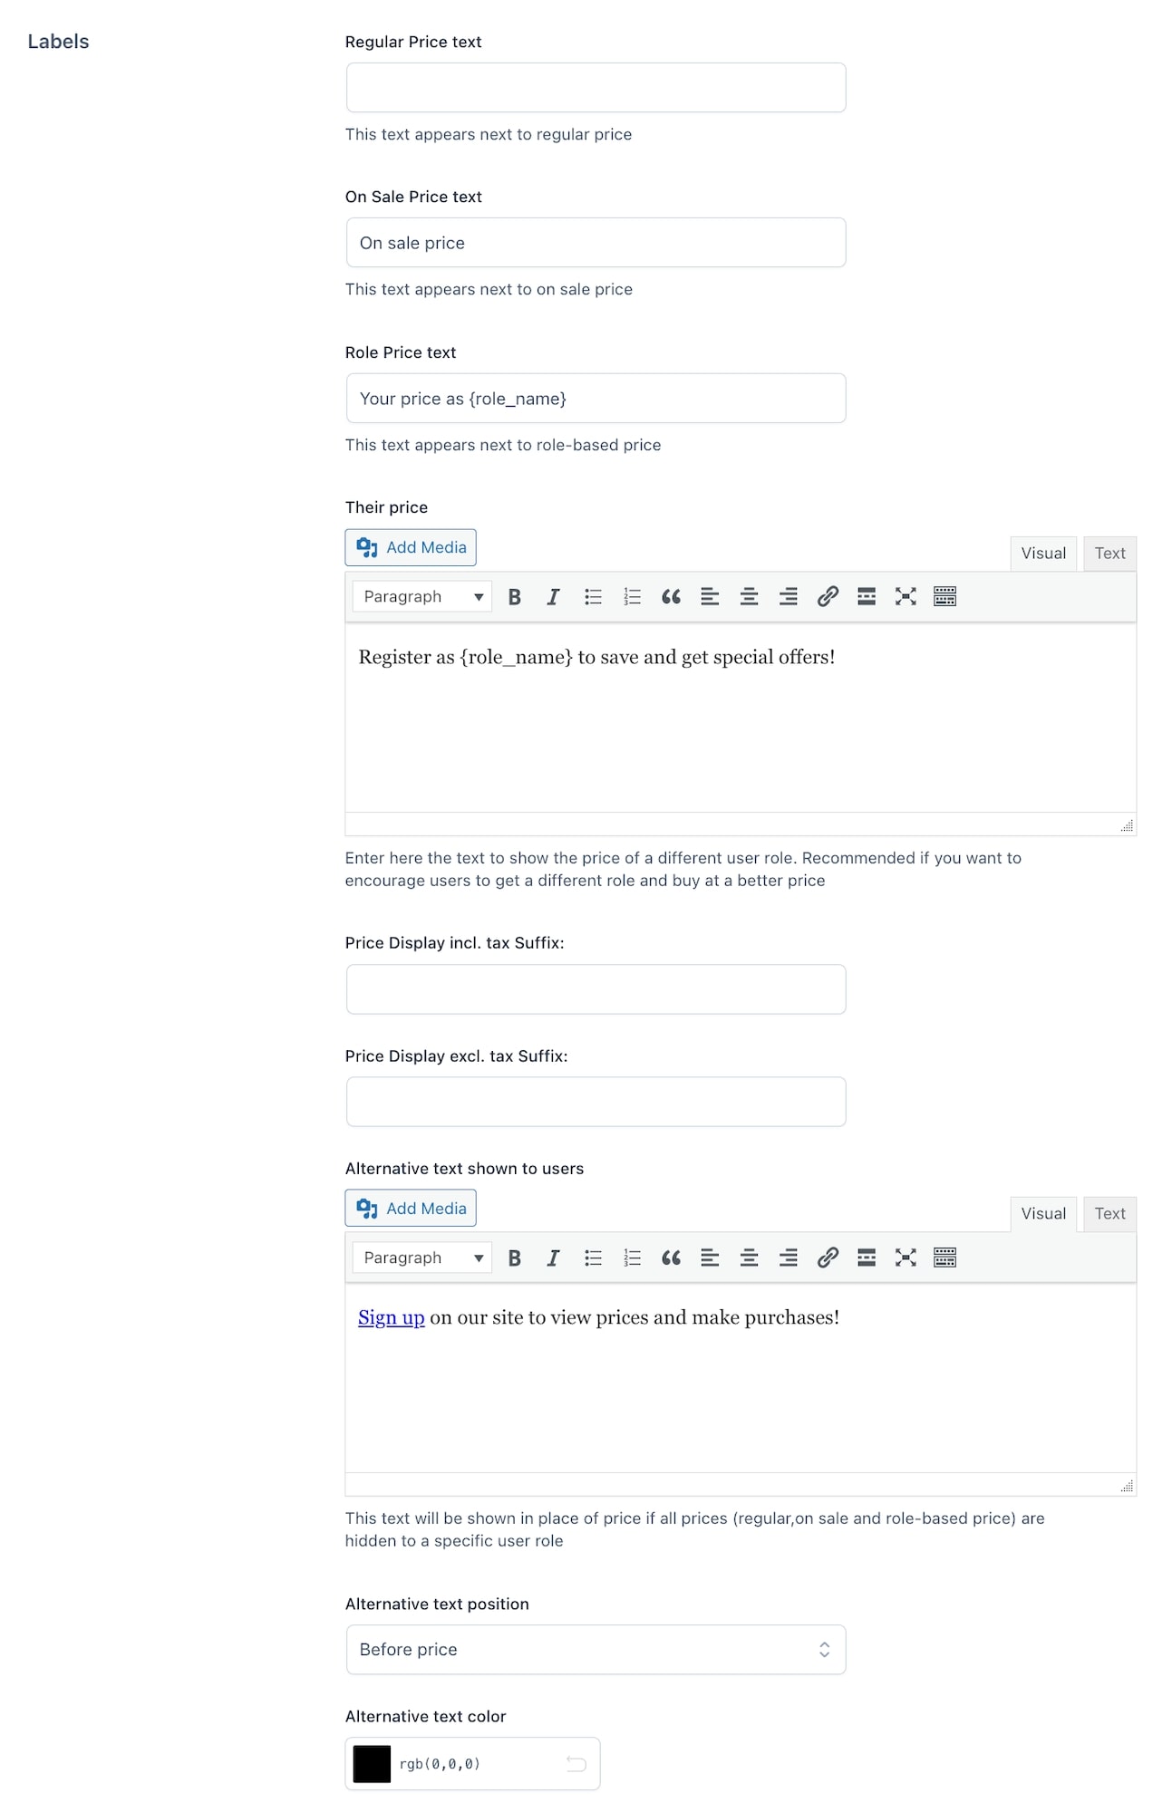Click link icon in Their price editor

coord(828,597)
